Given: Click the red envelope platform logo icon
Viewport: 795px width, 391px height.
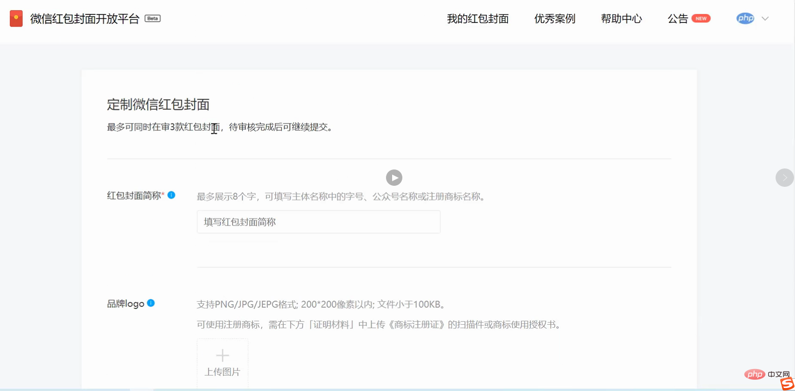Looking at the screenshot, I should pos(16,19).
